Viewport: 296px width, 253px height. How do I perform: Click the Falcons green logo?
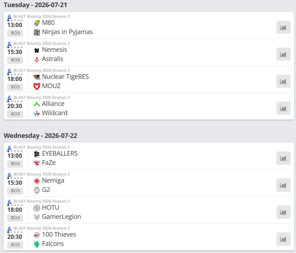[x=37, y=244]
